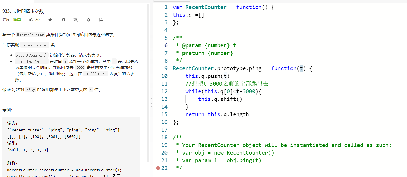407x177 pixels.
Task: Click the thumbs-up like icon
Action: point(31,20)
